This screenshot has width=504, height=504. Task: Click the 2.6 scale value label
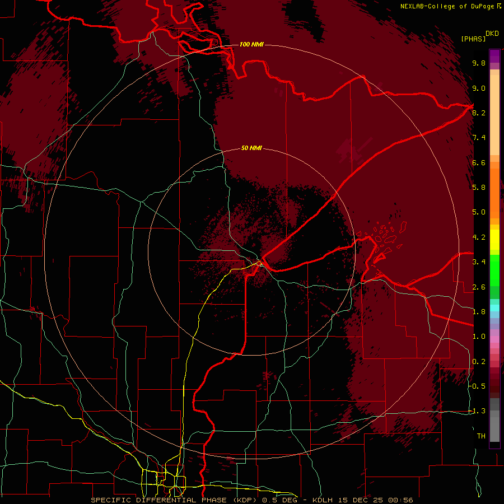pyautogui.click(x=479, y=287)
